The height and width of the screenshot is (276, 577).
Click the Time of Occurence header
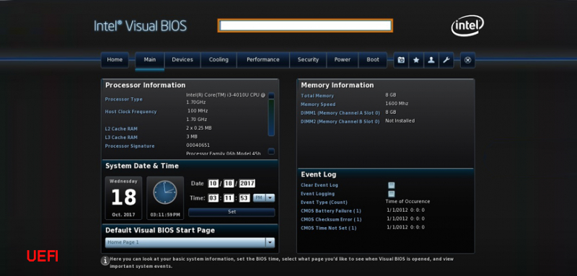point(408,201)
